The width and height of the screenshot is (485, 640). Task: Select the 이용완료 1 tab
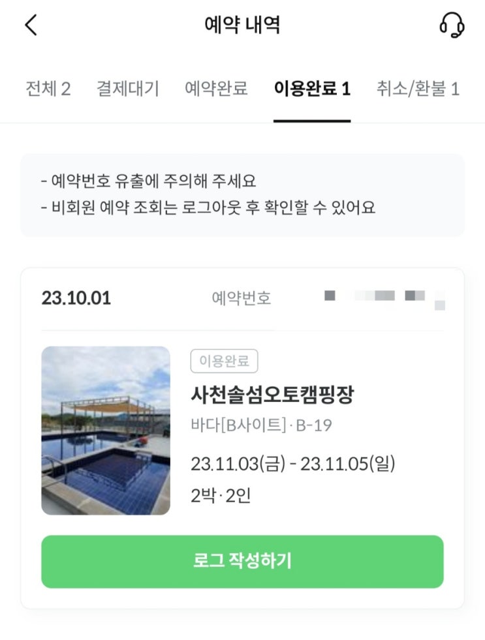point(312,89)
